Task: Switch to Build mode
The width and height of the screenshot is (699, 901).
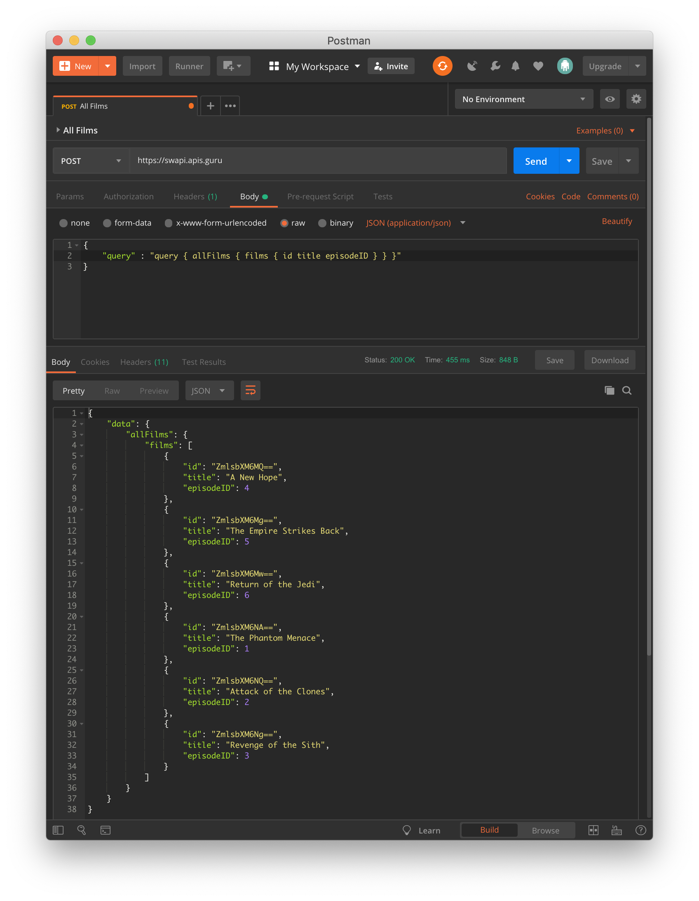Action: coord(489,830)
